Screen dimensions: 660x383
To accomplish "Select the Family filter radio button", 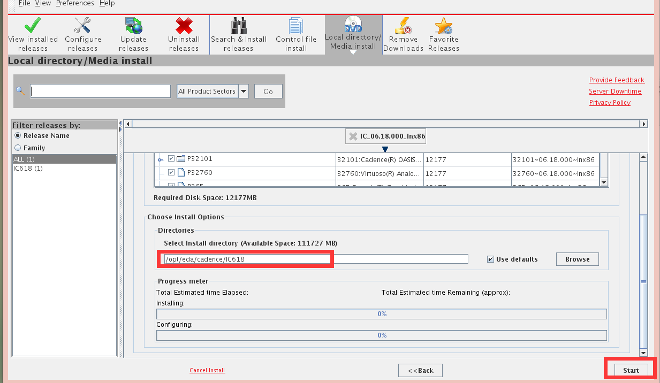I will [18, 148].
